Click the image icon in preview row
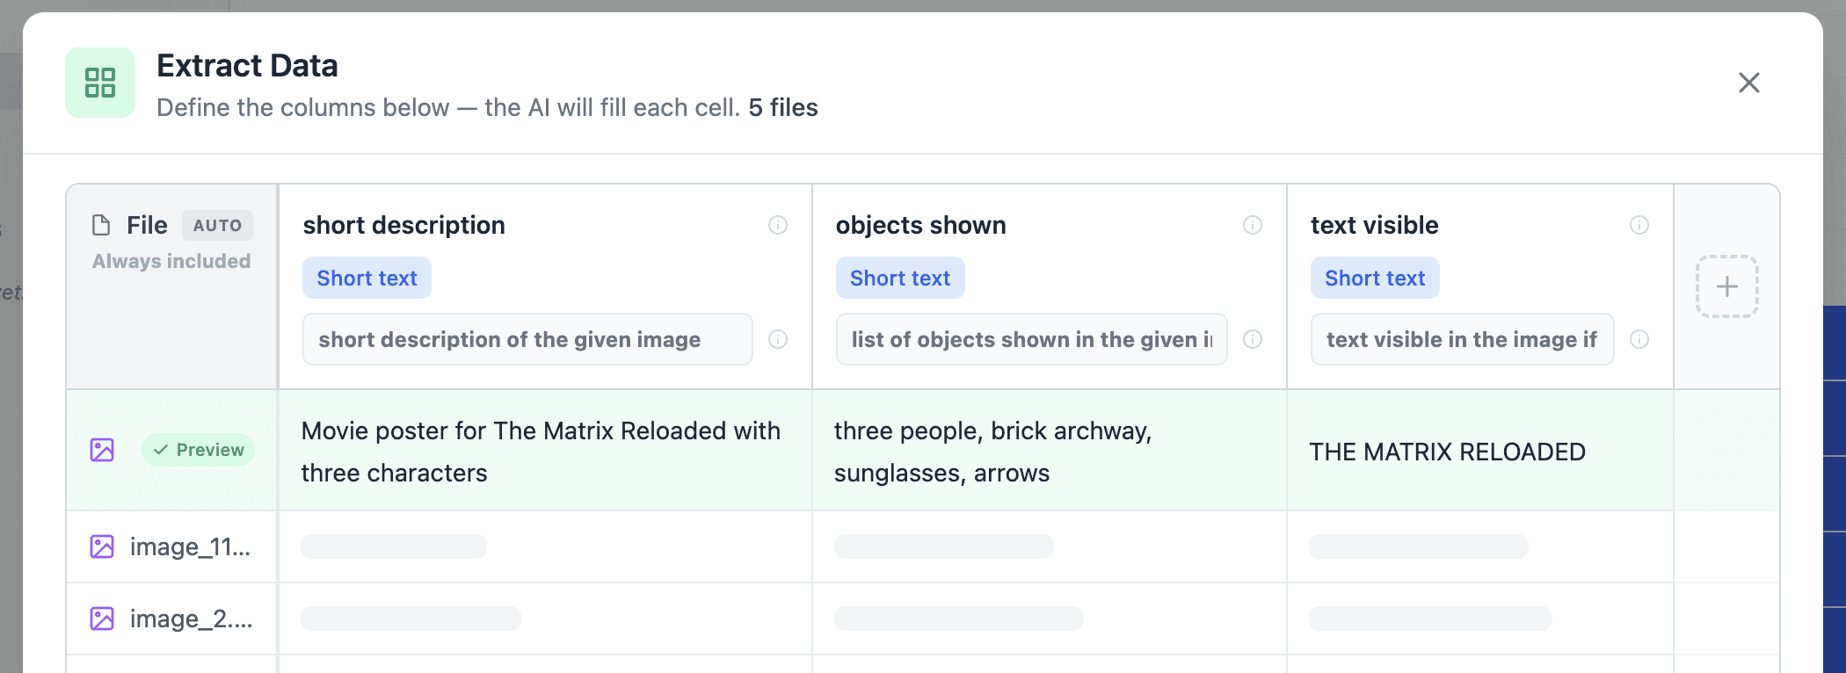 pos(102,450)
